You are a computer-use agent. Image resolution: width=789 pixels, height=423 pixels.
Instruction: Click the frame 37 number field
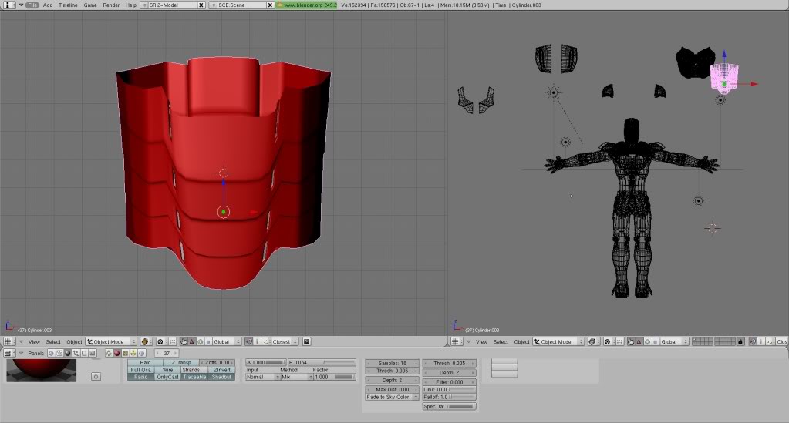coord(167,353)
